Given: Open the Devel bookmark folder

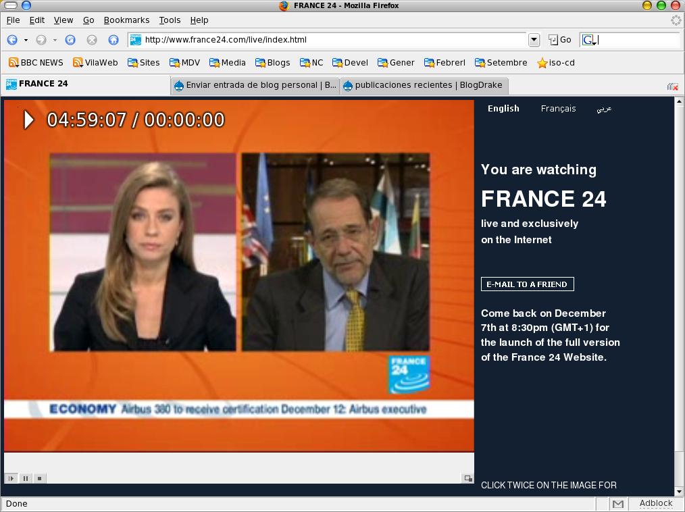Looking at the screenshot, I should click(x=351, y=62).
